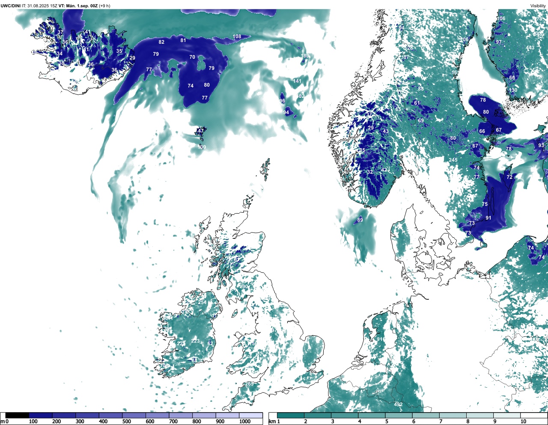Click the '130' value over southern Finland
This screenshot has width=548, height=425.
513,90
